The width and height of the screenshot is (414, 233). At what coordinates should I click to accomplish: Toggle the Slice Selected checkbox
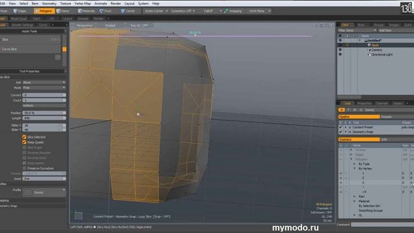coord(25,137)
